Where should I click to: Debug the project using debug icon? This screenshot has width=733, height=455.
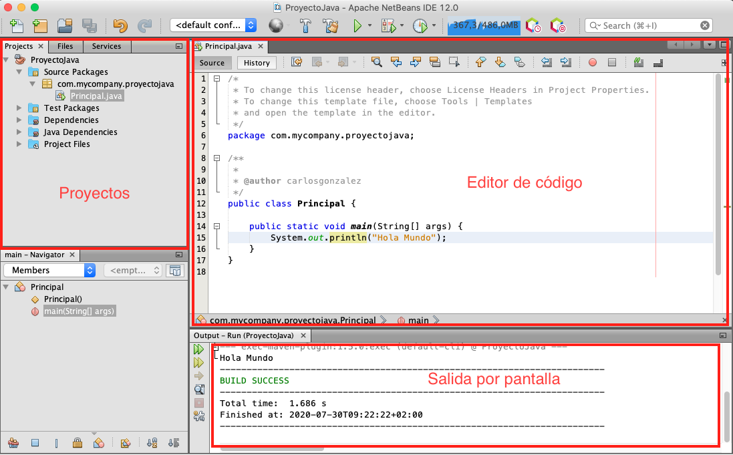click(388, 25)
